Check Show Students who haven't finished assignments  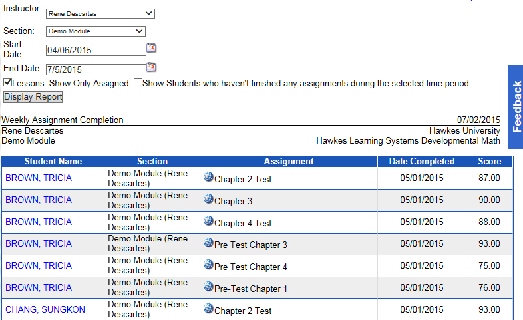(x=138, y=83)
